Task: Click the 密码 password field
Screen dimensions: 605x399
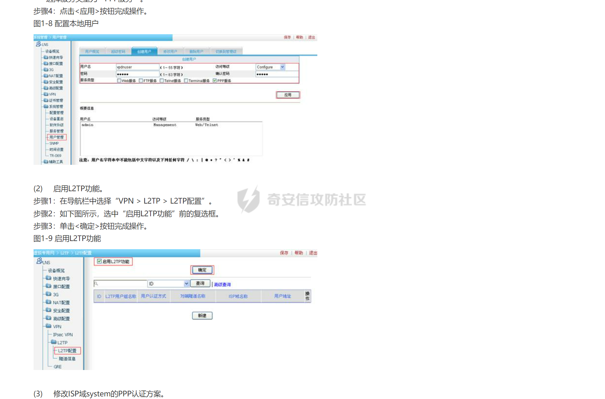Action: pos(137,74)
